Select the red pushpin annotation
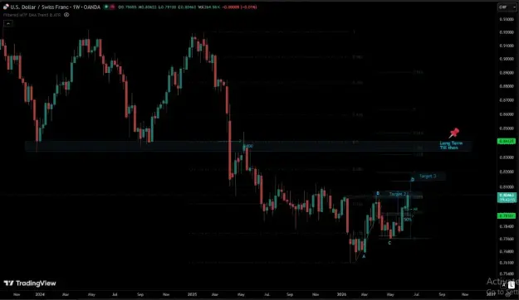The height and width of the screenshot is (300, 519). click(x=453, y=133)
